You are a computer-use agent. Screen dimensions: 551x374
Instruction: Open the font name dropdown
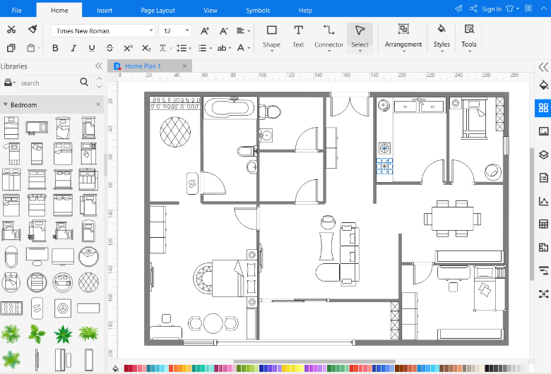tap(150, 30)
